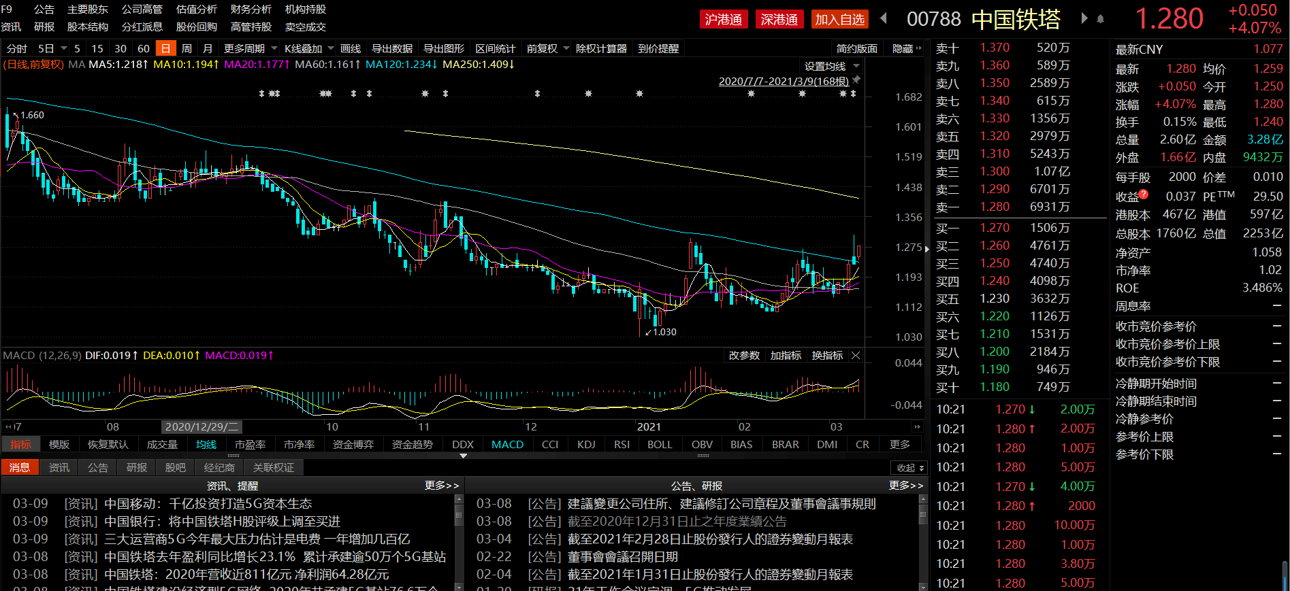Open 区间统计 range statistics
Screen dimensions: 1290x591
click(496, 48)
